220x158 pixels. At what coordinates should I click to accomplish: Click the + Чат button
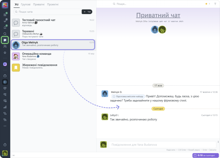coord(87,12)
